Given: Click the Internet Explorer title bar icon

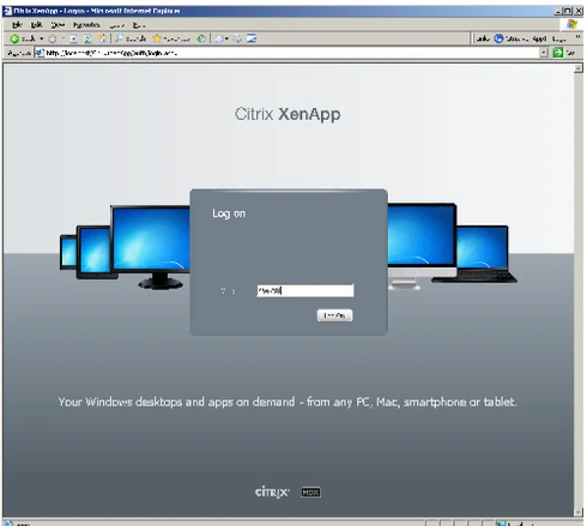Looking at the screenshot, I should pyautogui.click(x=7, y=11).
